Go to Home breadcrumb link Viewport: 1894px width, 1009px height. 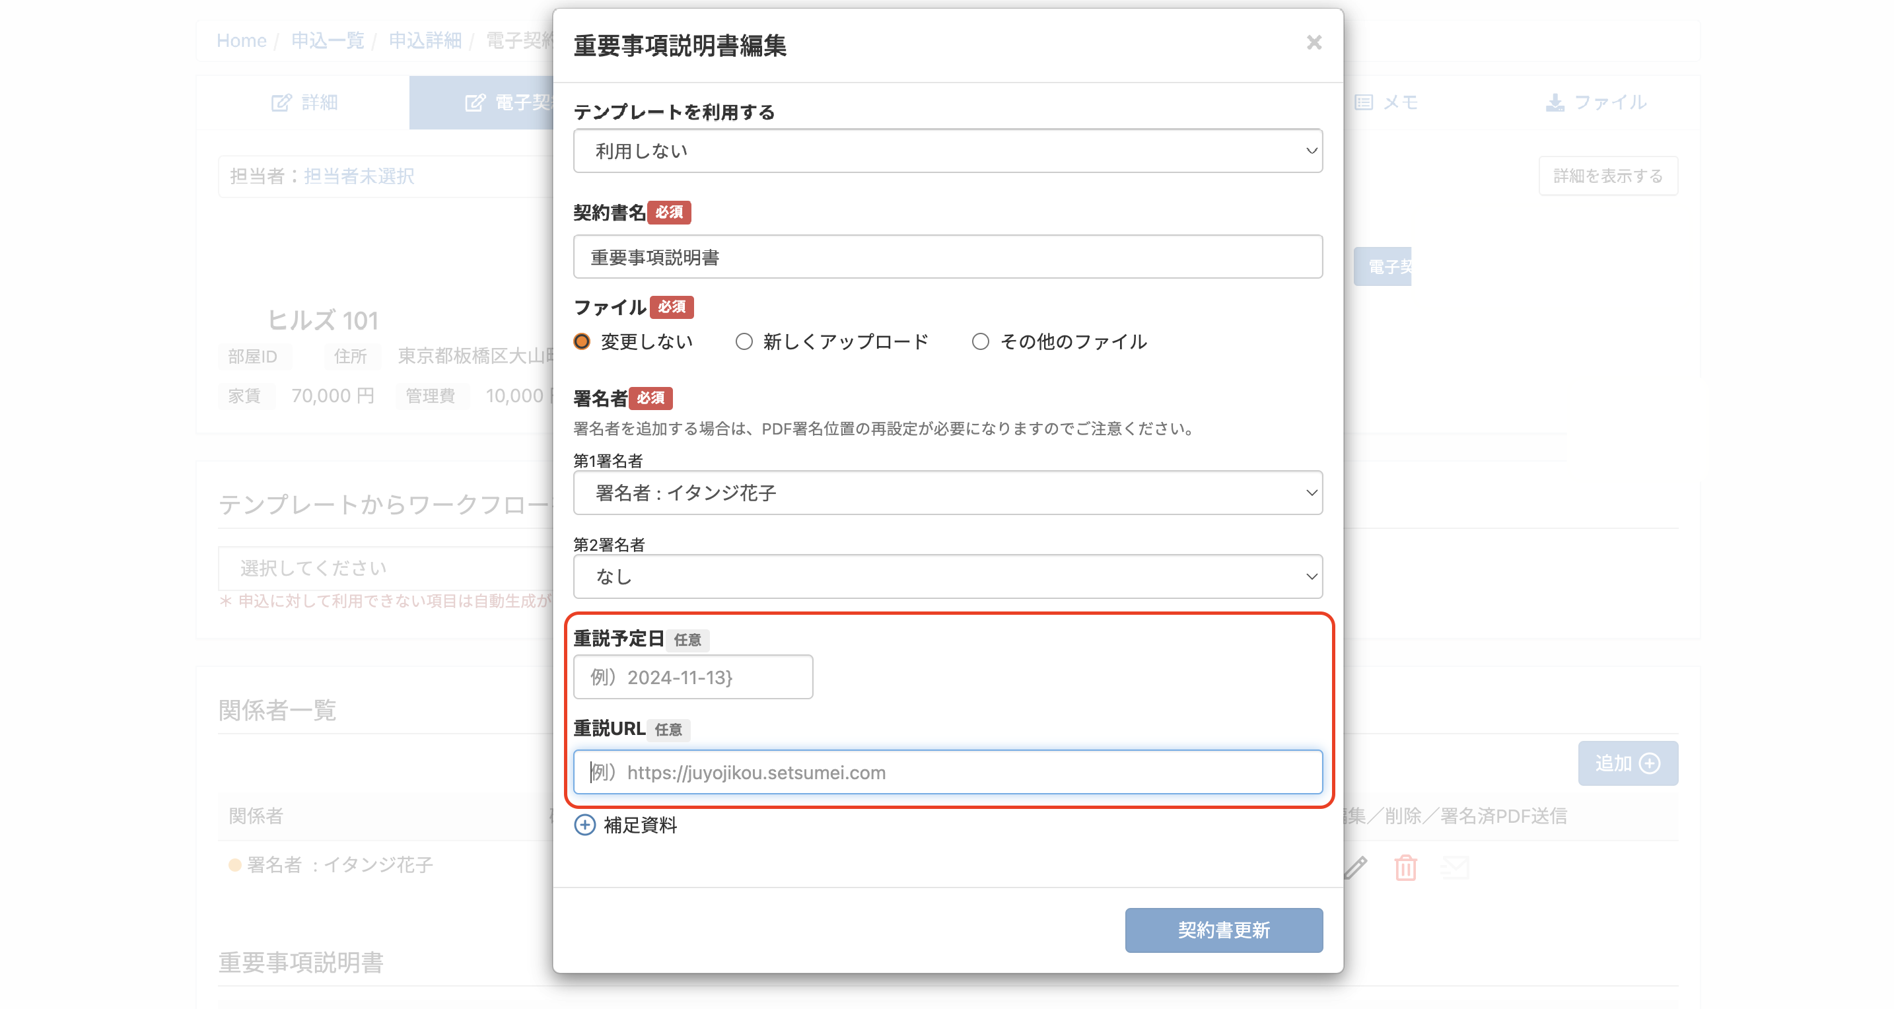[x=241, y=40]
